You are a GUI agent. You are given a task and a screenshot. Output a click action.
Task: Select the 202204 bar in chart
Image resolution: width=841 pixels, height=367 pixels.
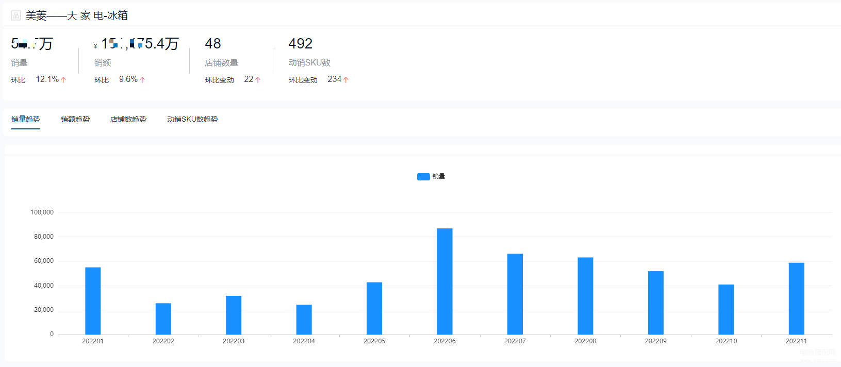(304, 320)
